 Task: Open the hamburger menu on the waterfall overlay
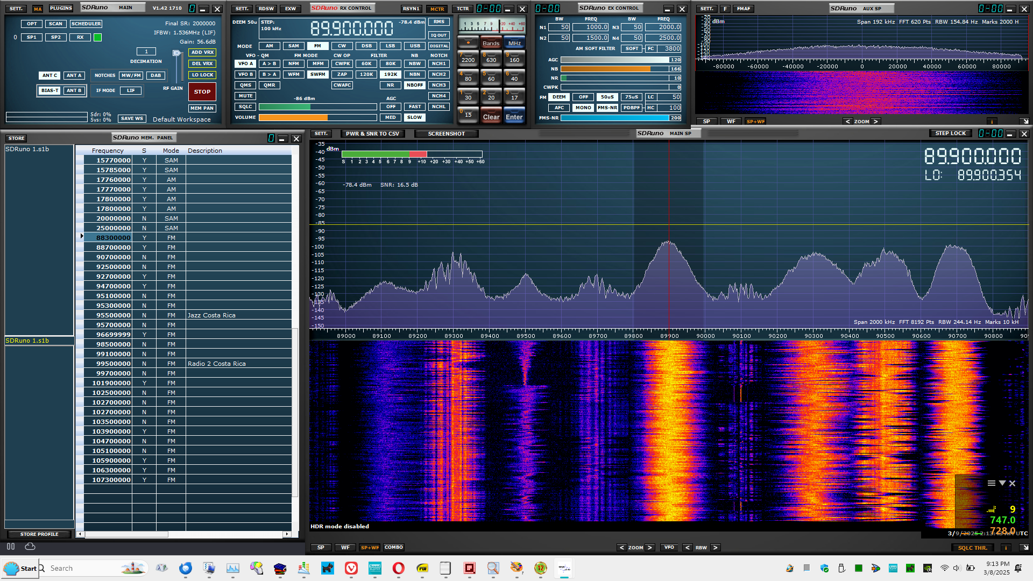pos(991,483)
